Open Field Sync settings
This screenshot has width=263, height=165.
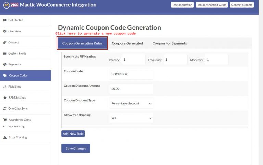click(25, 87)
